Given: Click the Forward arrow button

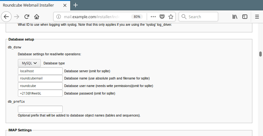Looking at the screenshot, I should 17,17.
